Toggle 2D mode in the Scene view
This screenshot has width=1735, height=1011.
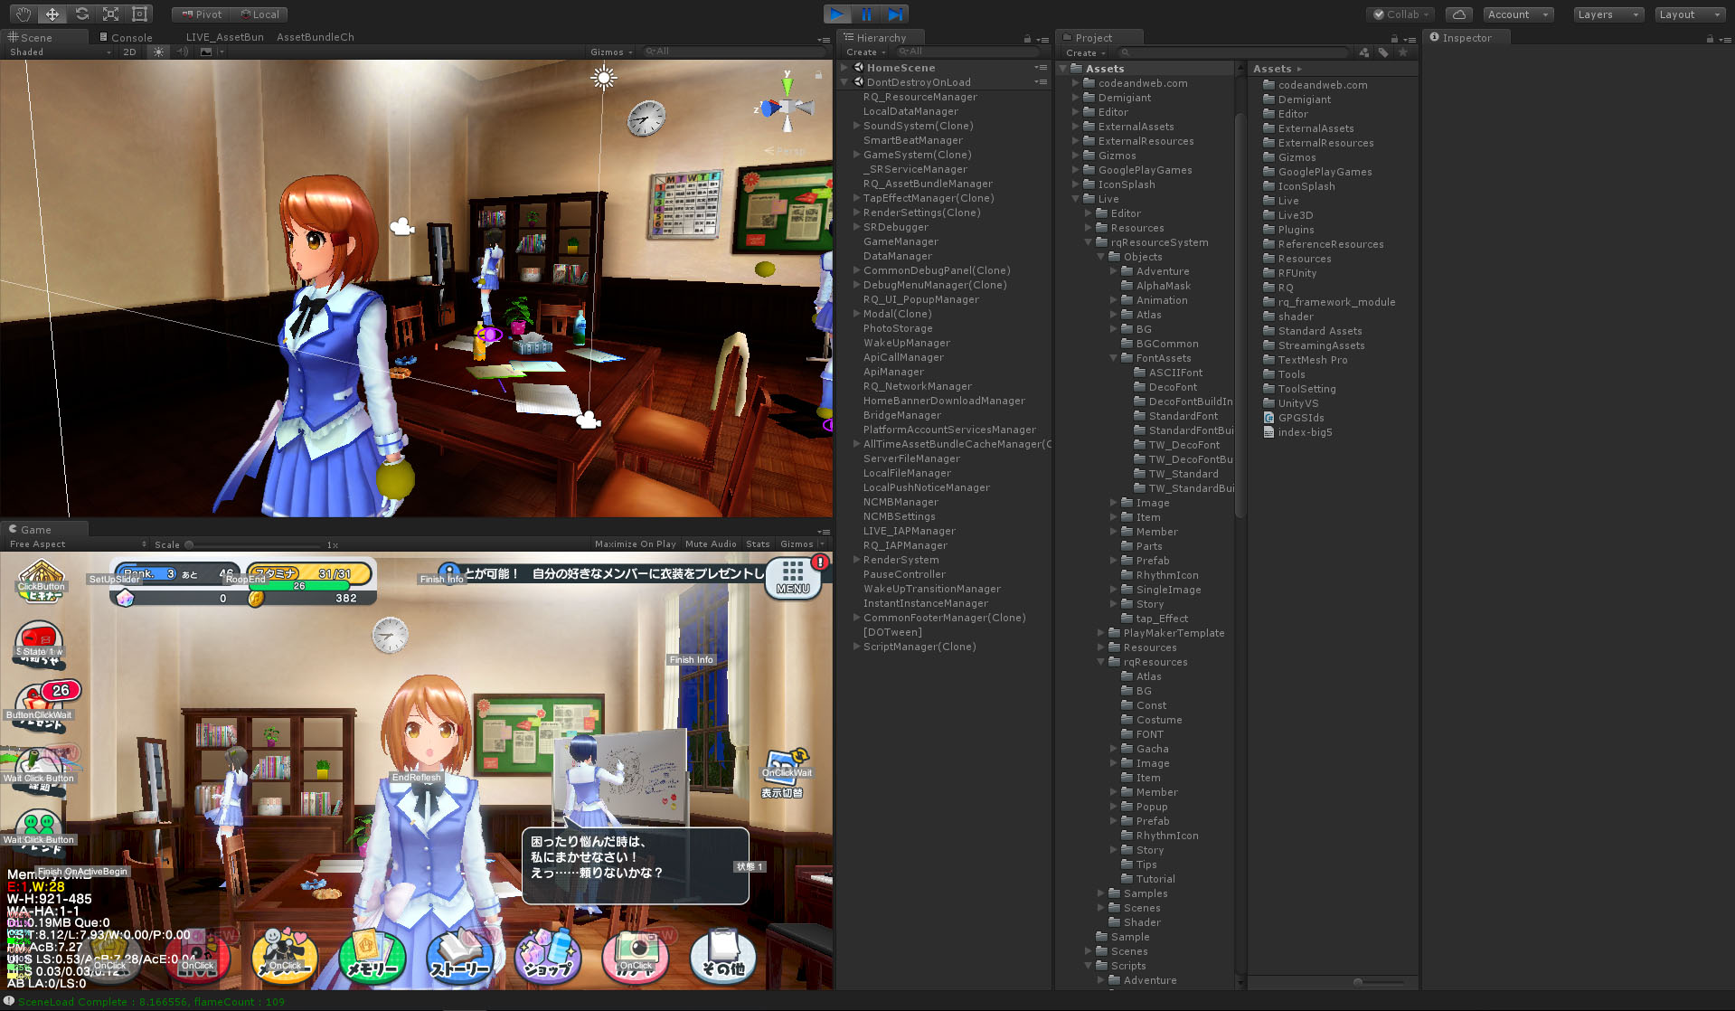[129, 52]
